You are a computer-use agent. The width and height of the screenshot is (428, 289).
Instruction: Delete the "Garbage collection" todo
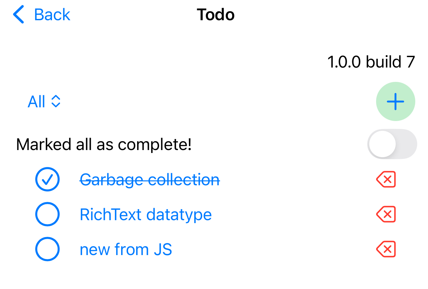coord(386,179)
